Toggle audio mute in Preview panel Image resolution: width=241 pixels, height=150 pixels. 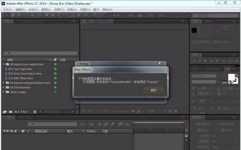224,61
